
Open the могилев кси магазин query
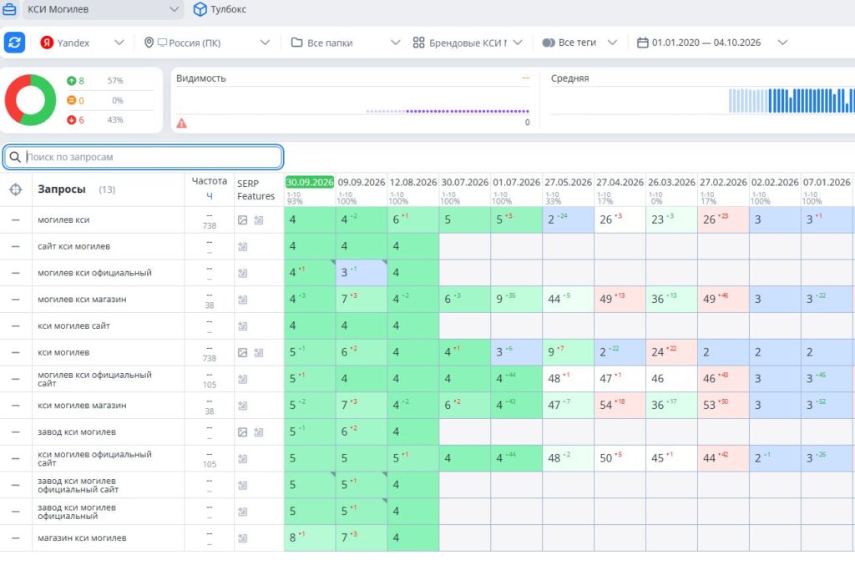[82, 299]
